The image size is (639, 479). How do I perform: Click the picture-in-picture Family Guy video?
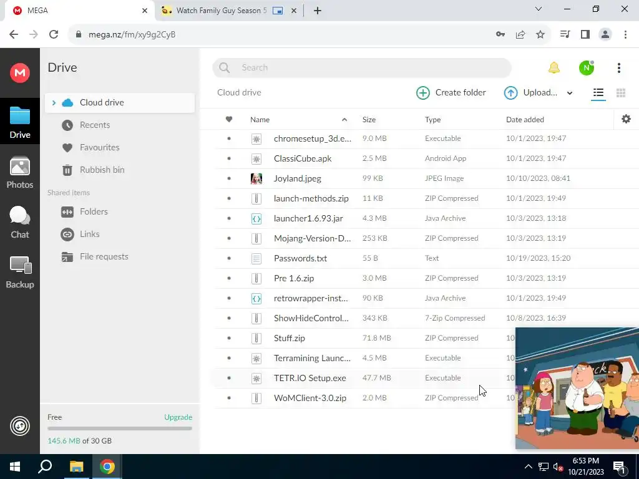[x=577, y=388]
